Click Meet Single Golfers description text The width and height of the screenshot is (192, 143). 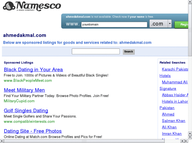pos(40,116)
